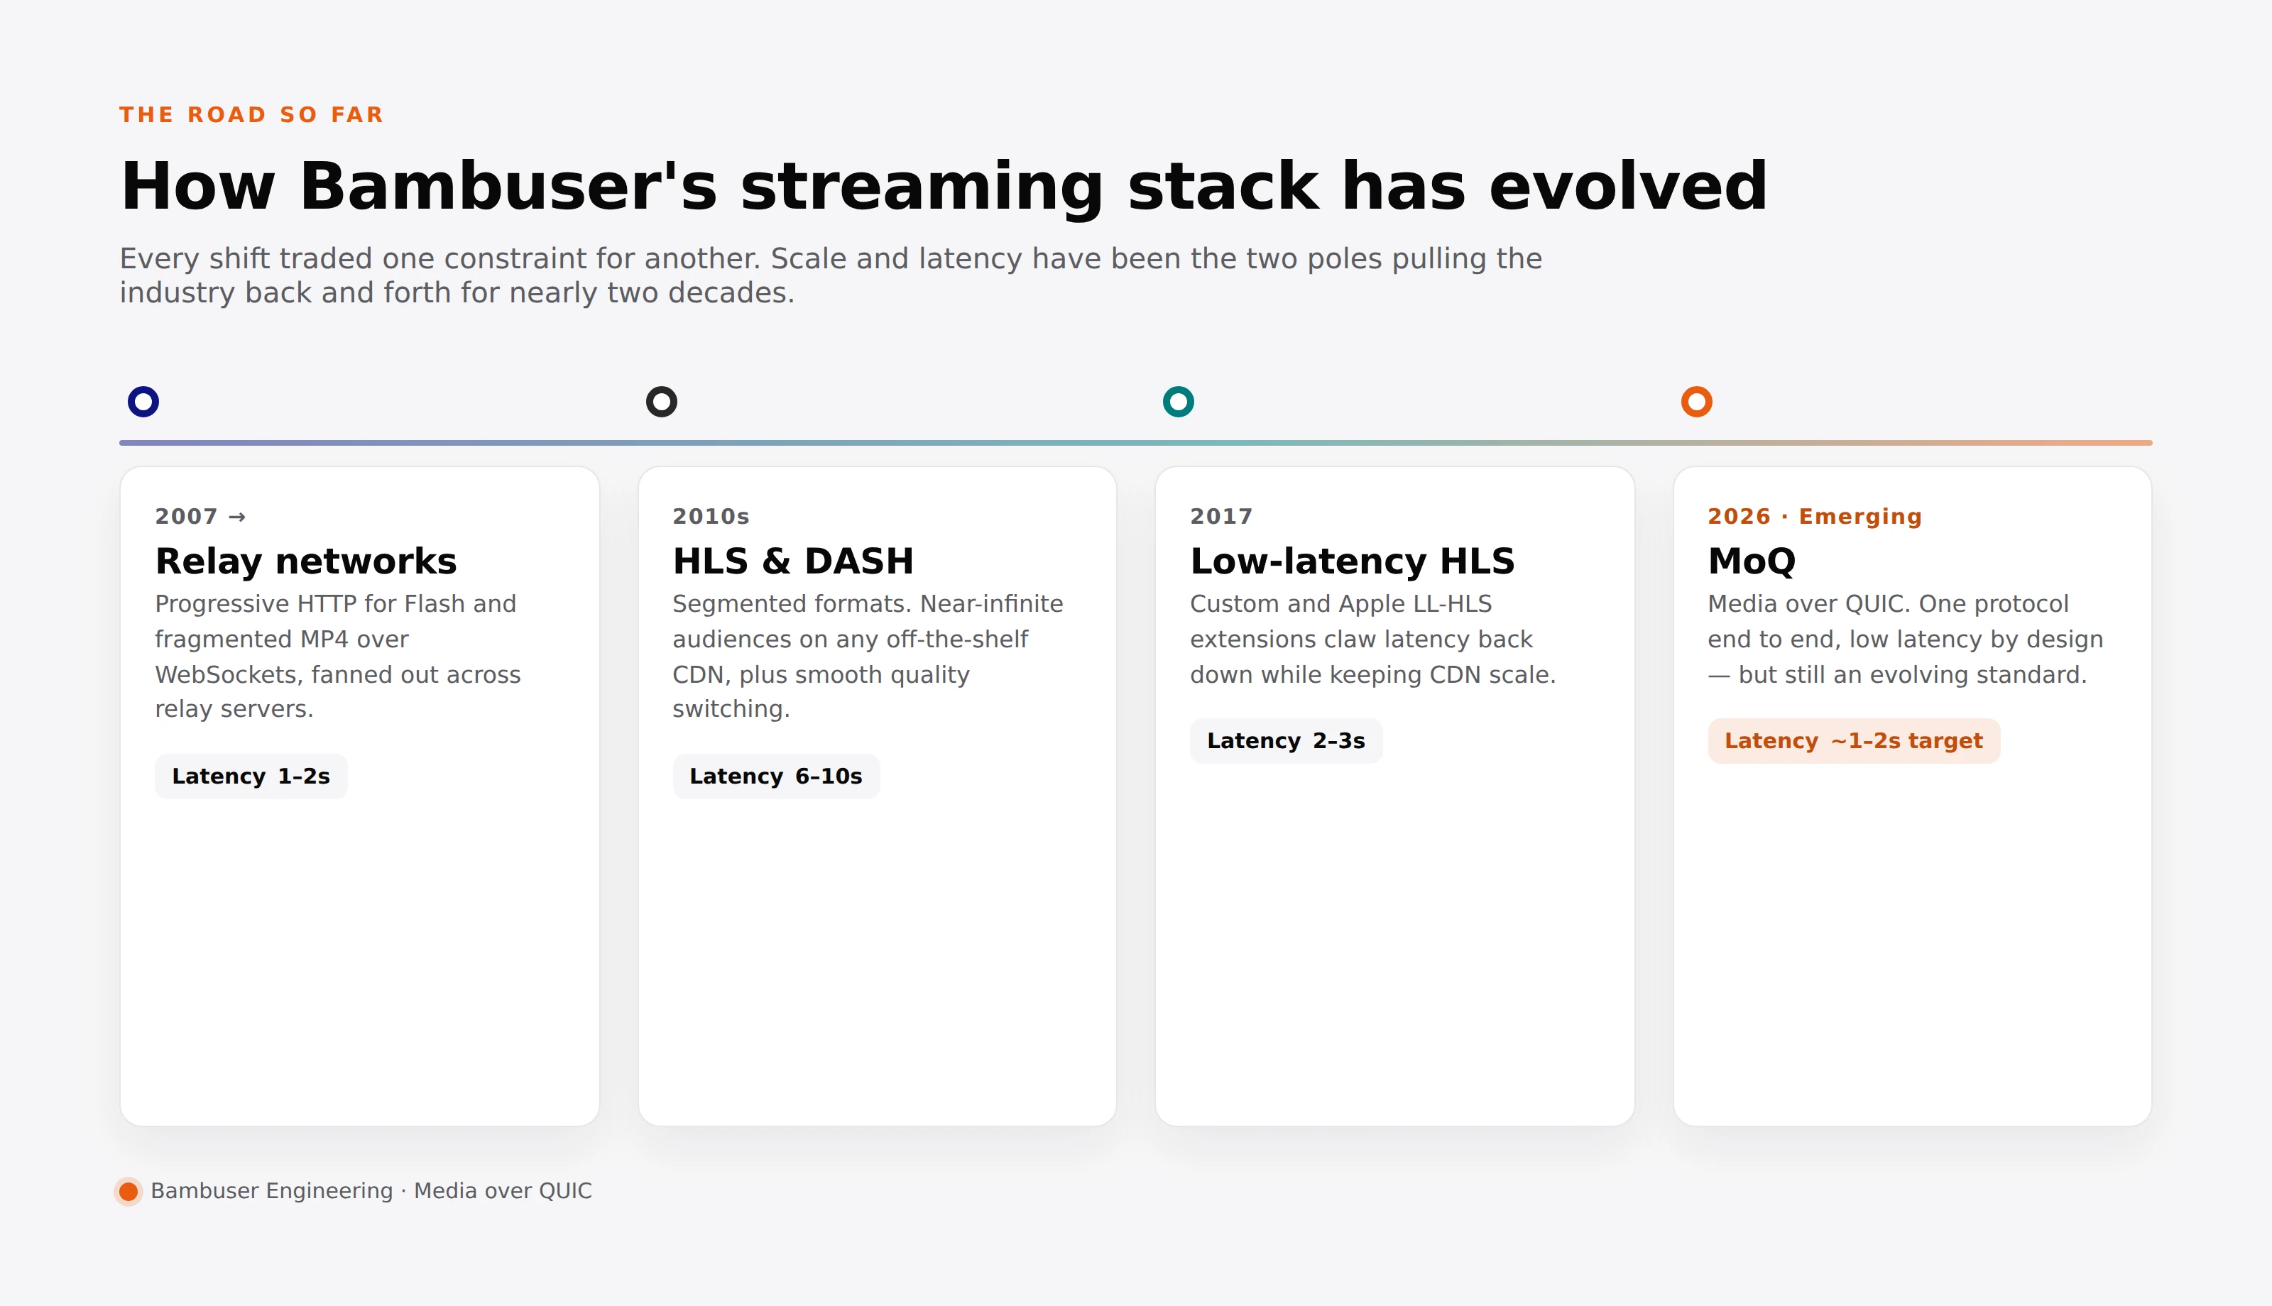Viewport: 2272px width, 1306px height.
Task: Click the headline "How Bambuser's streaming stack has evolved"
Action: point(944,187)
